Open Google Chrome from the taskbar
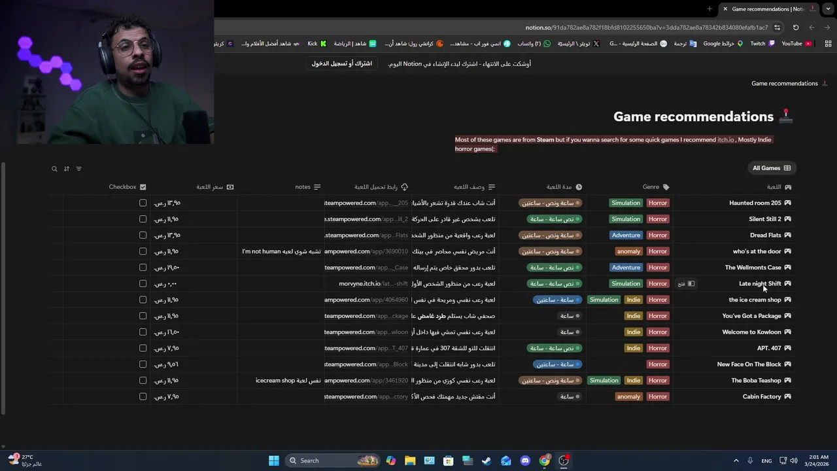This screenshot has height=471, width=837. 544,461
